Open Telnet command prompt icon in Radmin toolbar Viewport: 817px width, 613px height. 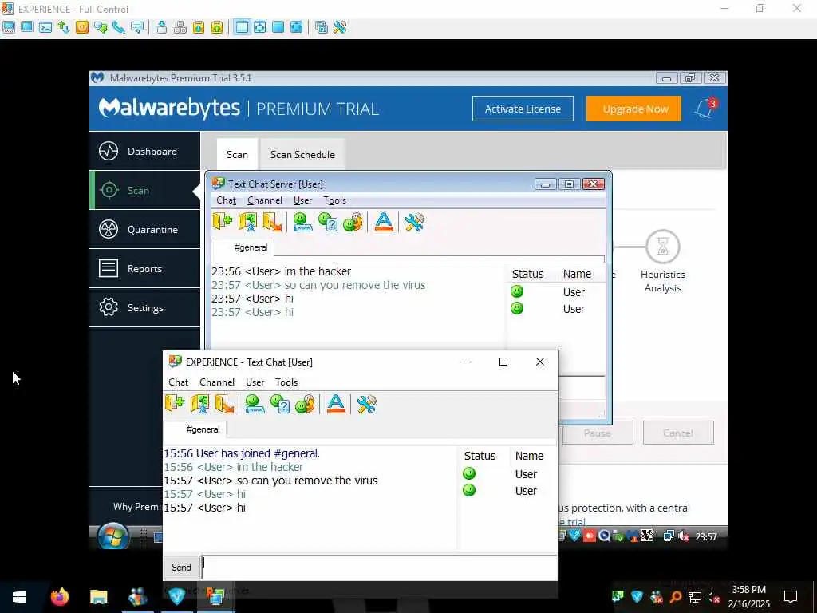pyautogui.click(x=45, y=27)
